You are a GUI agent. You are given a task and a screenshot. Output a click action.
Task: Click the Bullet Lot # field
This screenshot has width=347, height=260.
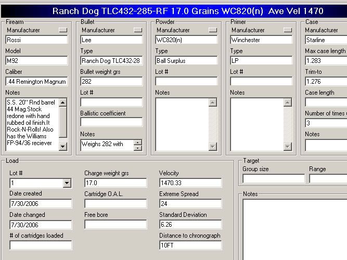point(111,102)
